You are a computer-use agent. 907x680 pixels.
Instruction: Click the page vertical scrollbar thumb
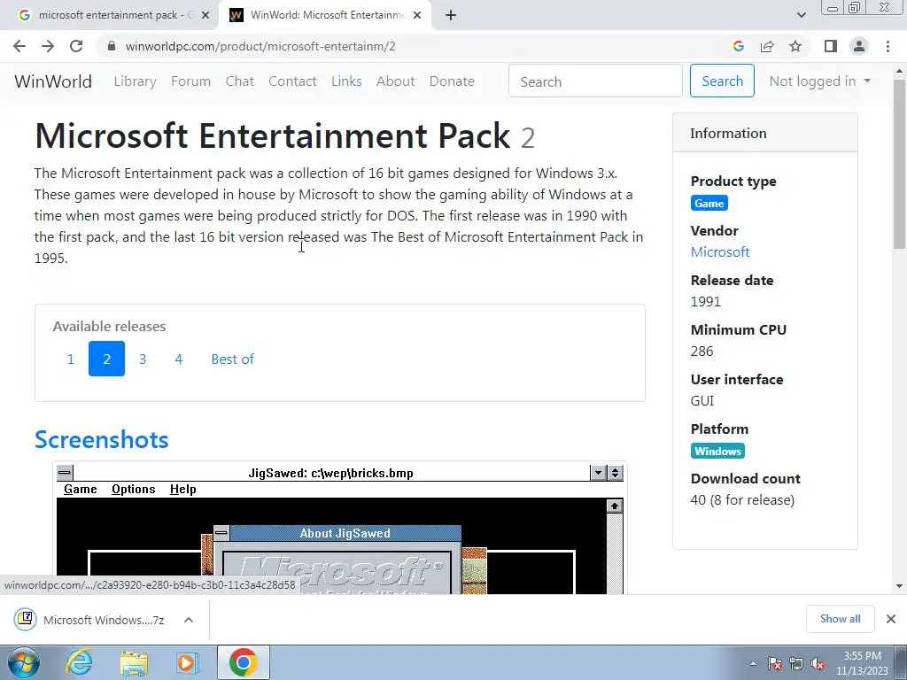899,165
